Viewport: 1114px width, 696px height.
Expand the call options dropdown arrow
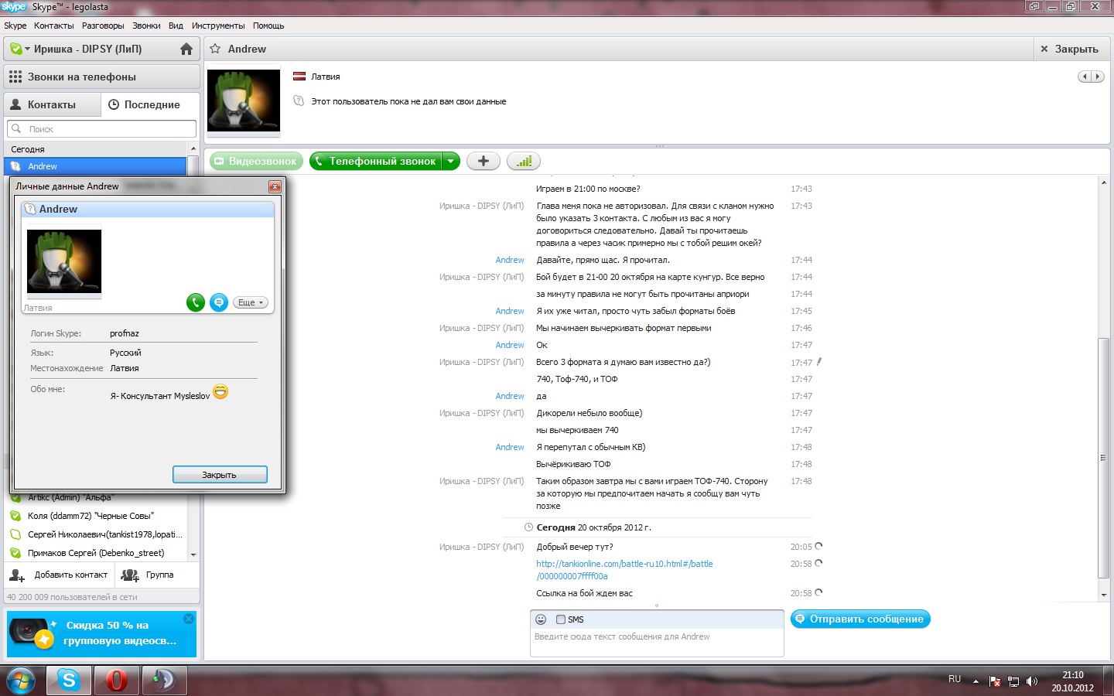coord(451,161)
